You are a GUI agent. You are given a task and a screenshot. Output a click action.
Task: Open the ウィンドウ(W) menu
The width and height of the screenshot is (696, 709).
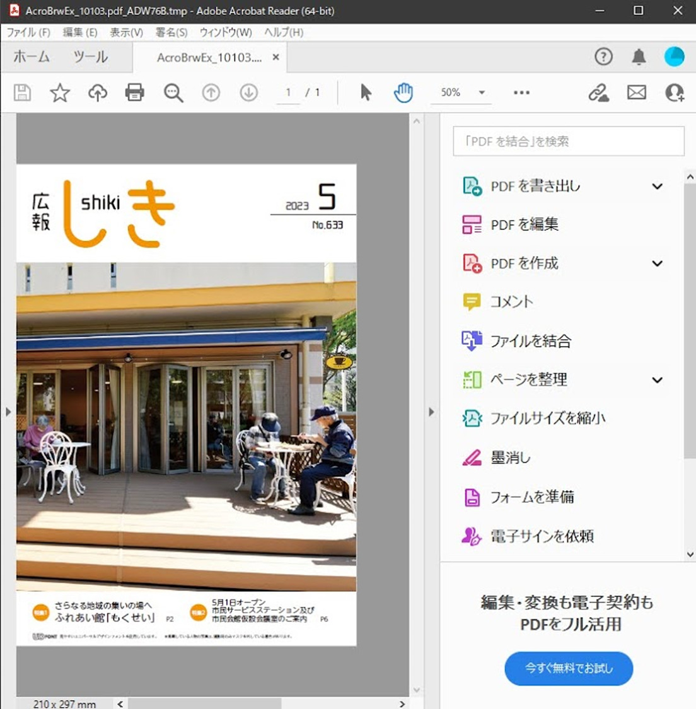click(x=226, y=33)
